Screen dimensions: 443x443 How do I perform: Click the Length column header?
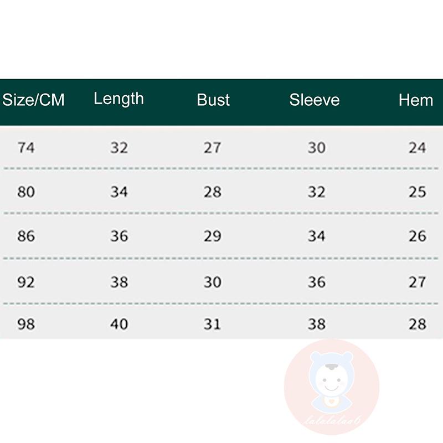click(119, 99)
